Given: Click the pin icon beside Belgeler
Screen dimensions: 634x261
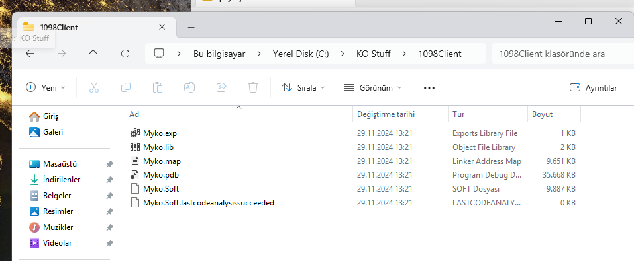Looking at the screenshot, I should click(x=109, y=196).
